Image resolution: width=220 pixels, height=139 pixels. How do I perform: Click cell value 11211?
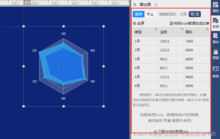tap(171, 77)
